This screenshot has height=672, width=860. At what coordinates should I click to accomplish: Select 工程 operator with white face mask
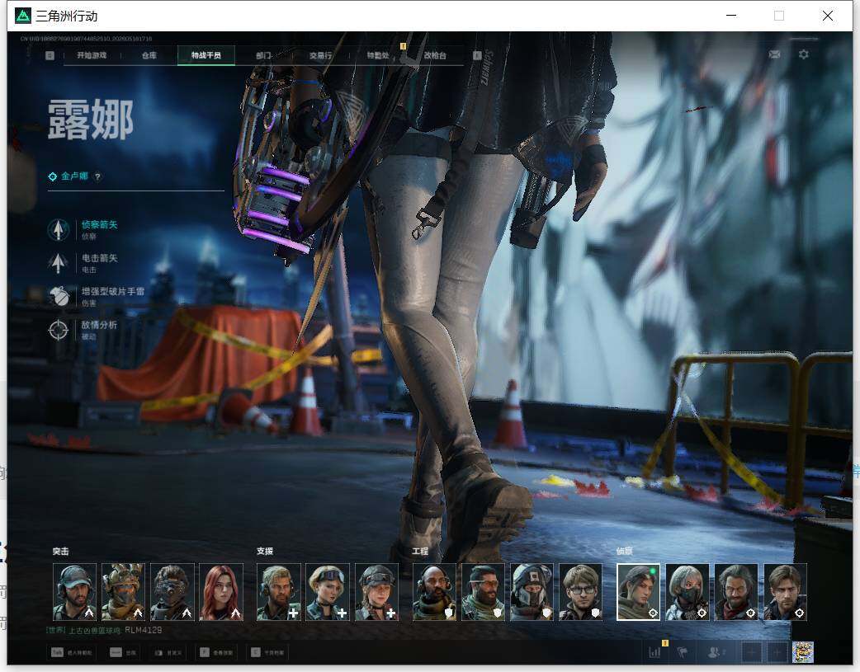click(532, 592)
